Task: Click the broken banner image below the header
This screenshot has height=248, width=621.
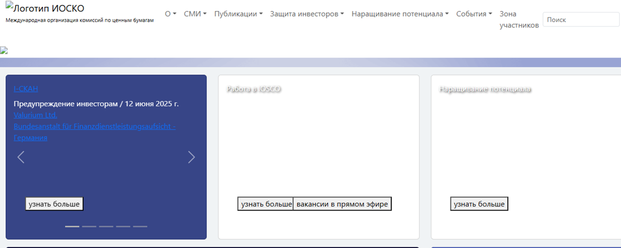Action: point(4,50)
